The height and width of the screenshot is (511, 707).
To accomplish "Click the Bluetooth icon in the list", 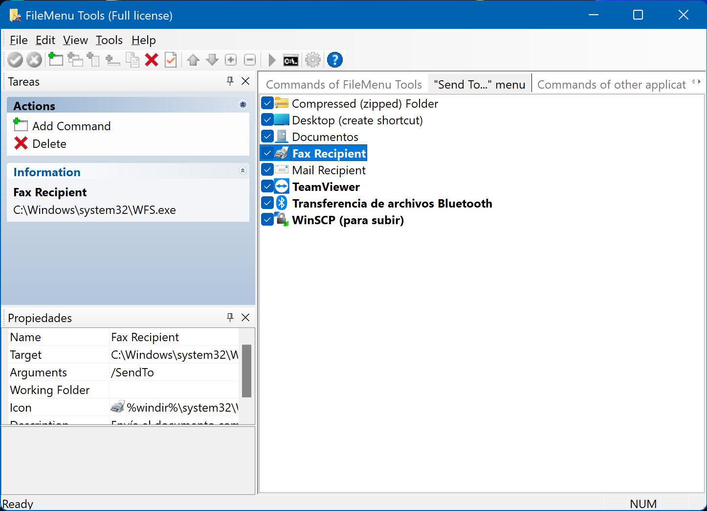I will (x=282, y=203).
